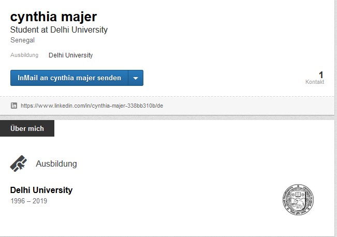Open dropdown arrow next to InMail button
Image resolution: width=337 pixels, height=237 pixels.
(x=136, y=78)
